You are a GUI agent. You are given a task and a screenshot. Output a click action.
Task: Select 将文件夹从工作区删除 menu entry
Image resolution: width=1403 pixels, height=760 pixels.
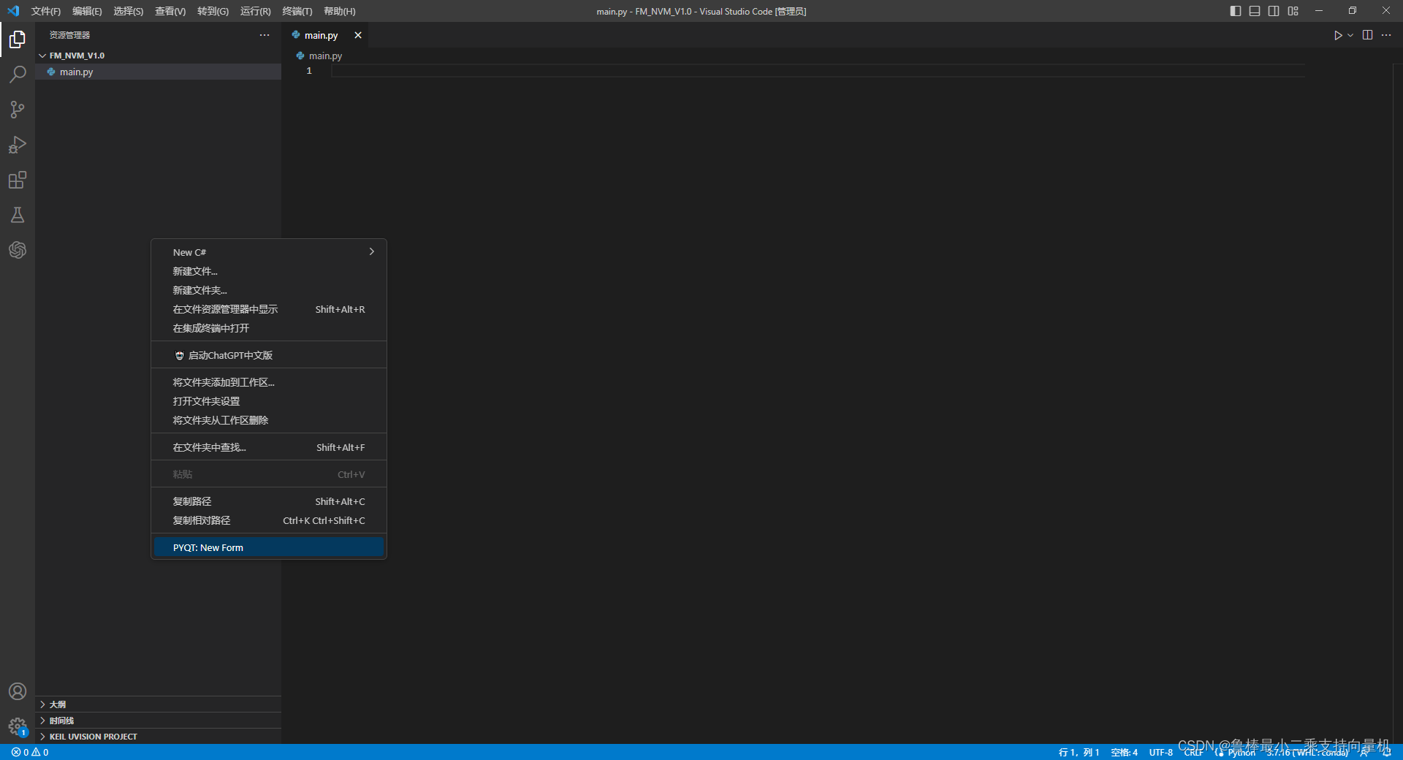click(269, 420)
